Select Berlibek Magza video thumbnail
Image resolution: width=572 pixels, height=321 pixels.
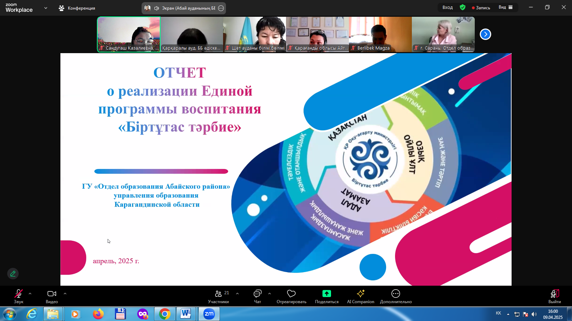380,34
